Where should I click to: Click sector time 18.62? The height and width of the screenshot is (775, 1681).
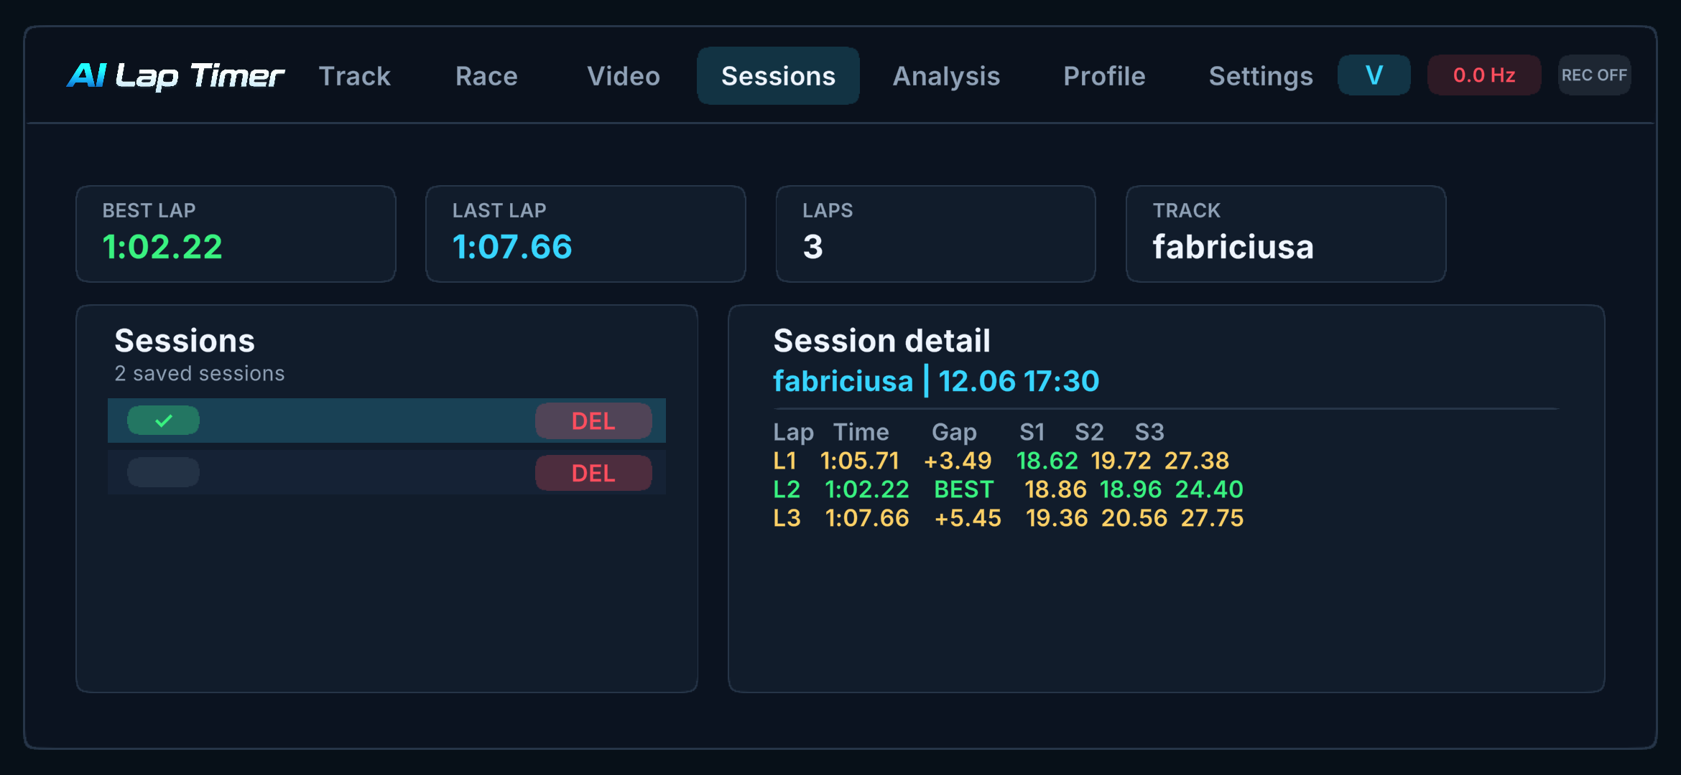pyautogui.click(x=1047, y=461)
